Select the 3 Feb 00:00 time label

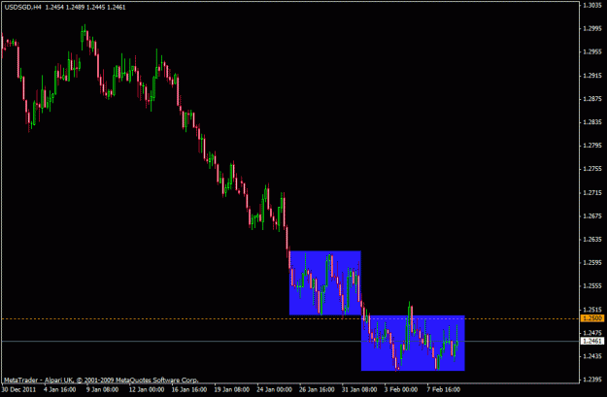tap(401, 389)
